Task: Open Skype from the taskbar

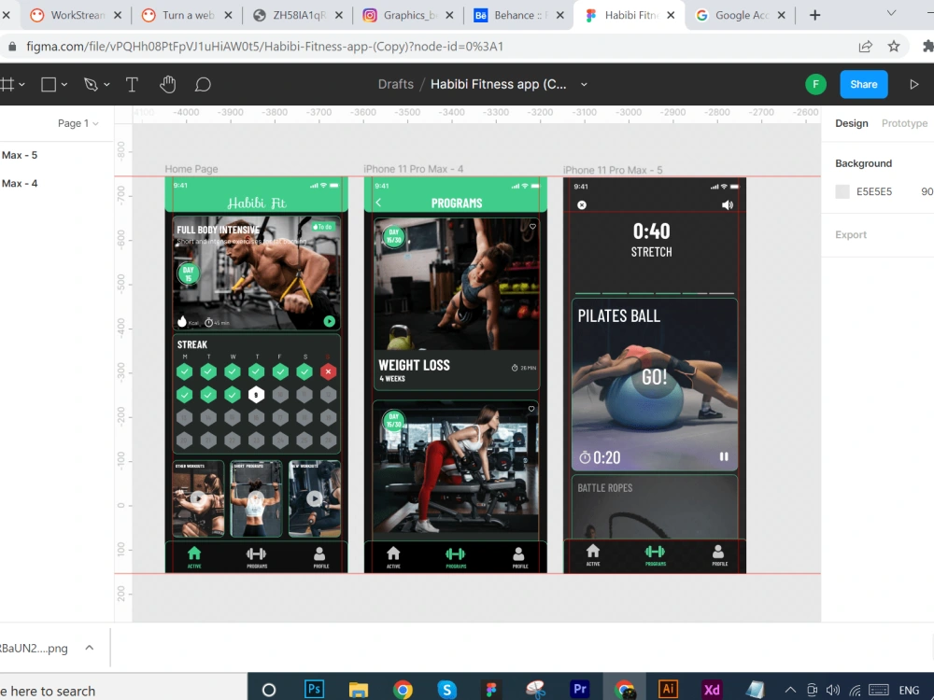Action: click(x=446, y=690)
